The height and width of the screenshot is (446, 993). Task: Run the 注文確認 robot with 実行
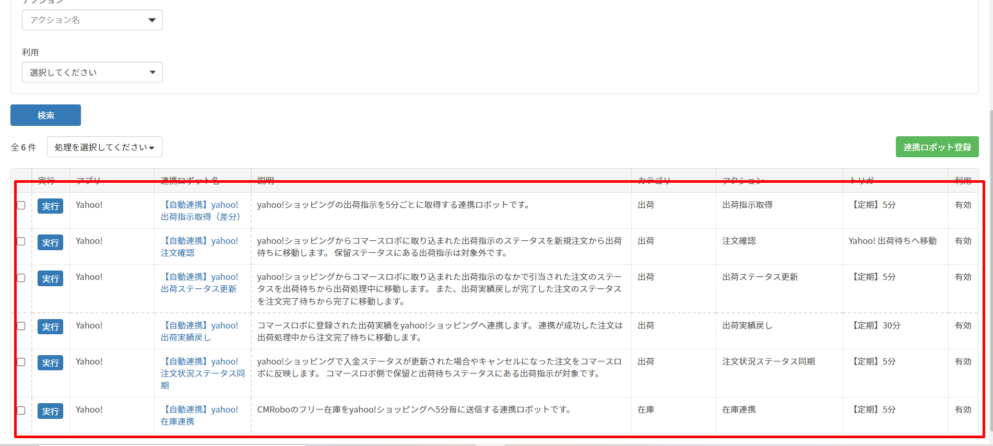pyautogui.click(x=50, y=242)
